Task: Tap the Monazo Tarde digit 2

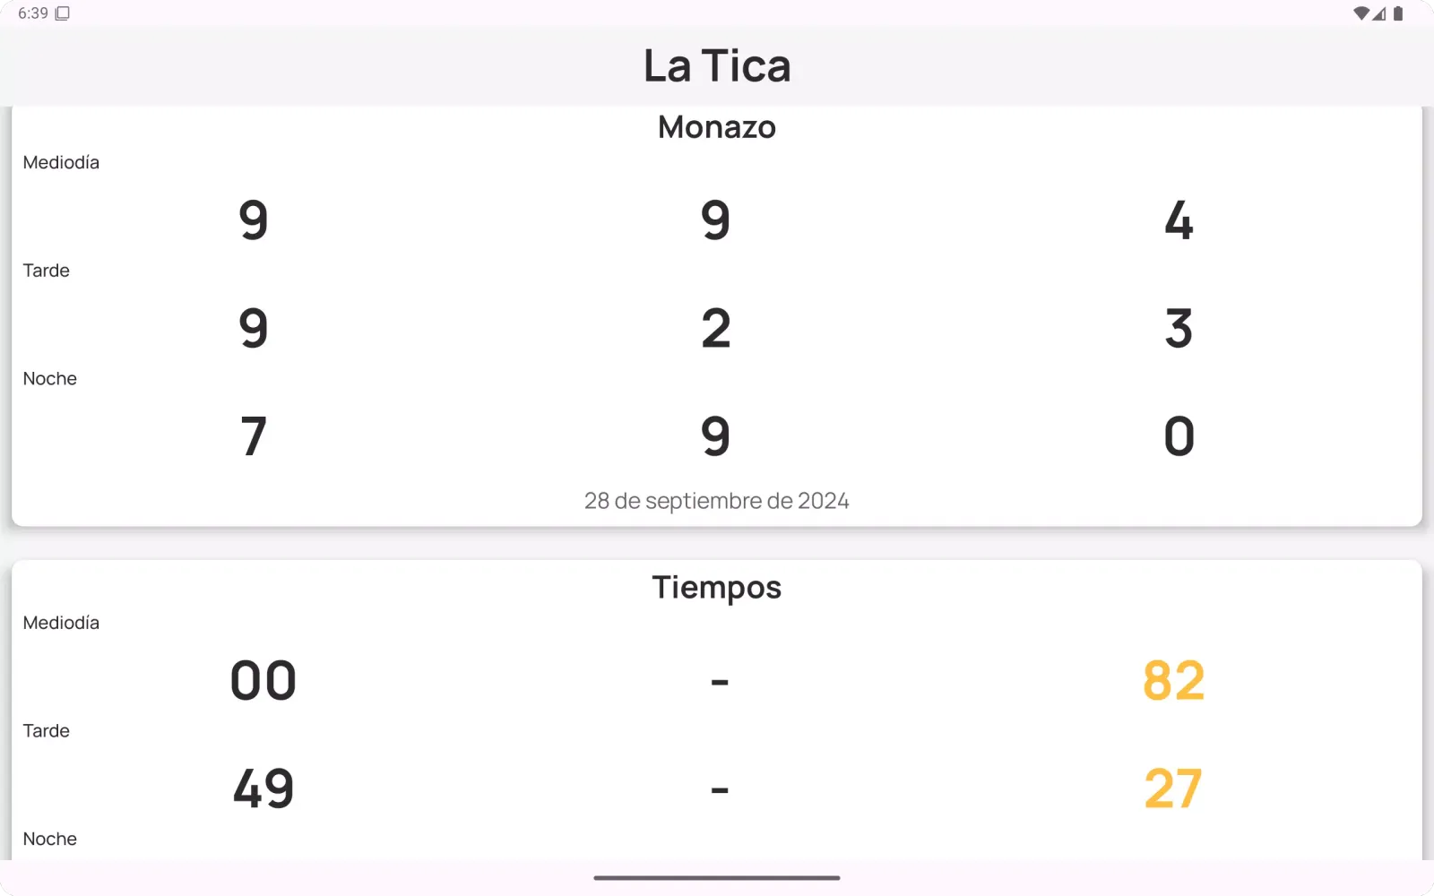Action: point(716,329)
